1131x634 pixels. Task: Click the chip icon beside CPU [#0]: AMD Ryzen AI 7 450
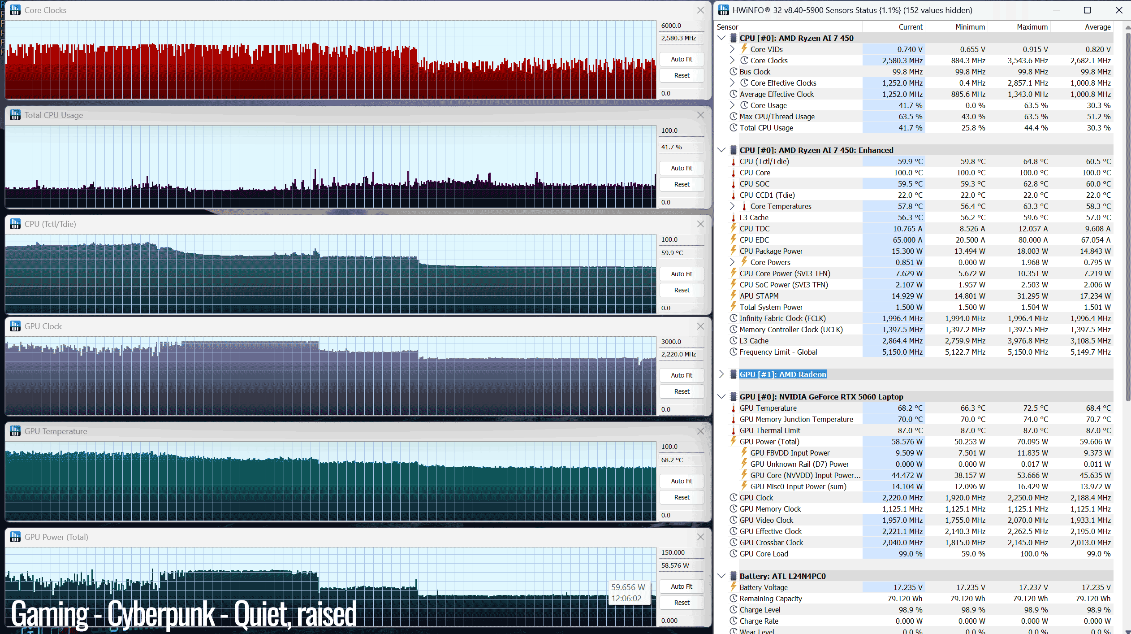(734, 38)
